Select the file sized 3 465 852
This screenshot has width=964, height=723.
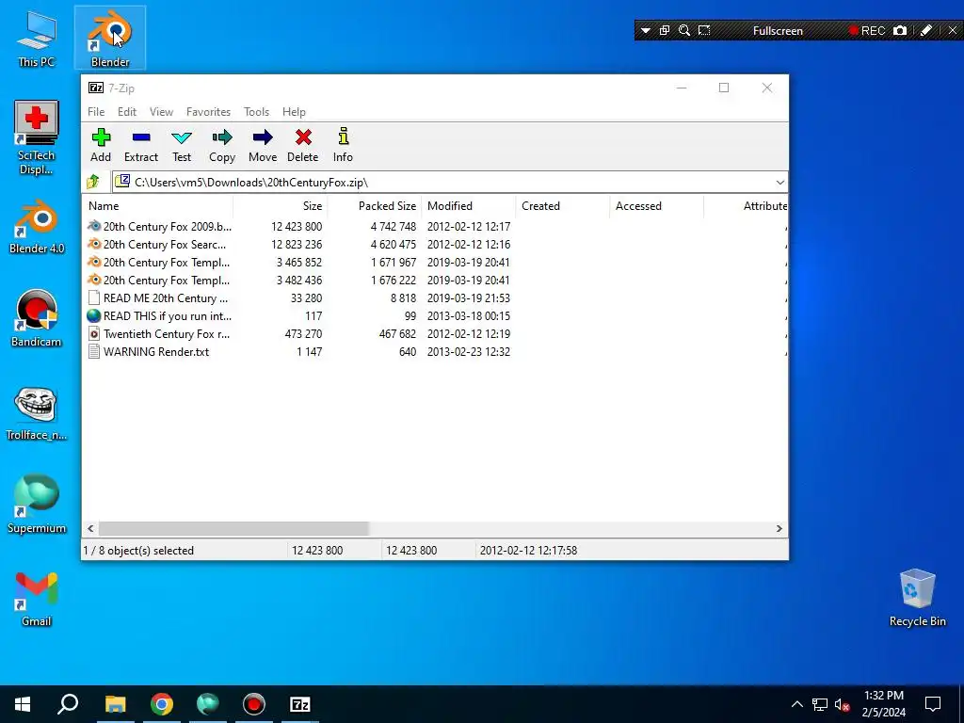160,262
